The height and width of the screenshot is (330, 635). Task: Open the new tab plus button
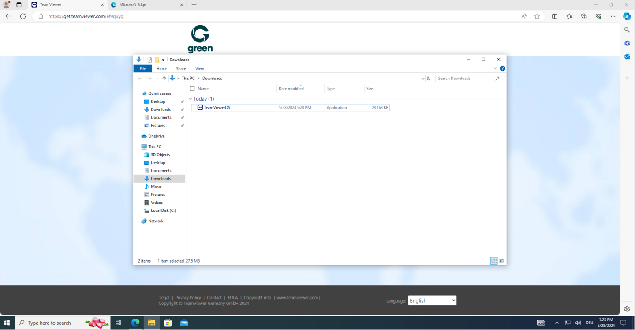(194, 5)
